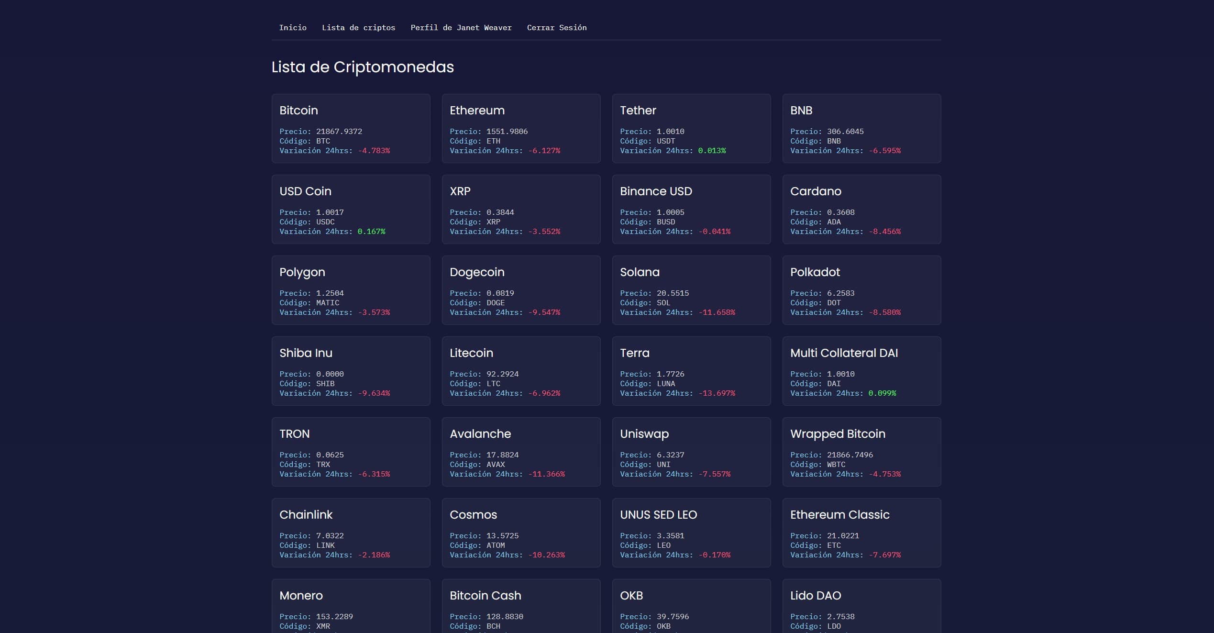Image resolution: width=1214 pixels, height=633 pixels.
Task: Click Wrapped Bitcoin price 21866.7496
Action: (x=850, y=455)
